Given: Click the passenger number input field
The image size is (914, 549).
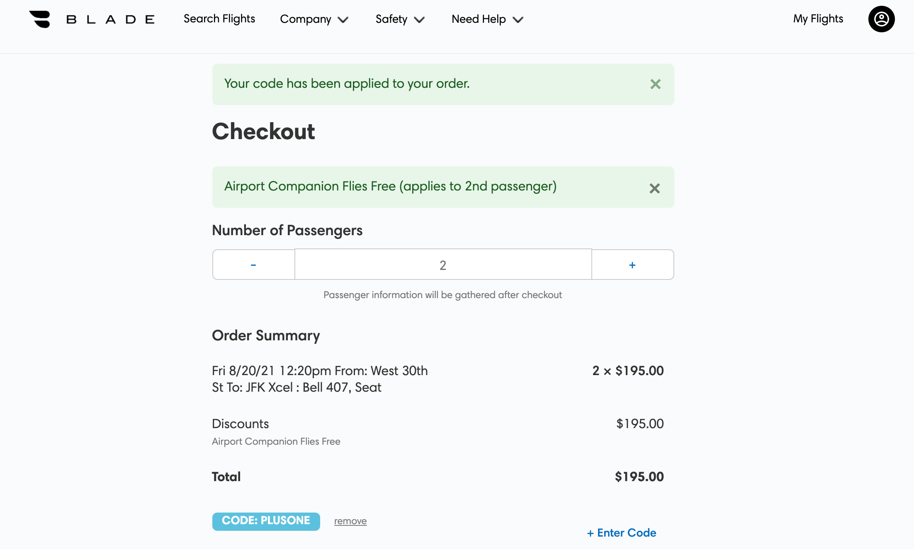Looking at the screenshot, I should pos(443,265).
